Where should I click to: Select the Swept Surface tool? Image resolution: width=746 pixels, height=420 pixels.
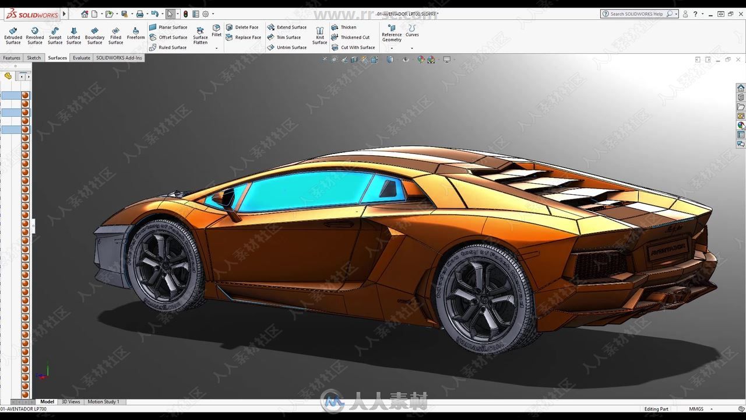coord(55,36)
